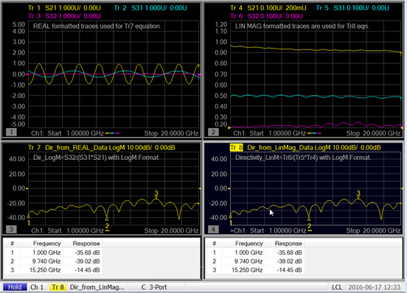Screen dimensions: 407x293
Task: Click Response column header in left marker table
Action: [86, 244]
